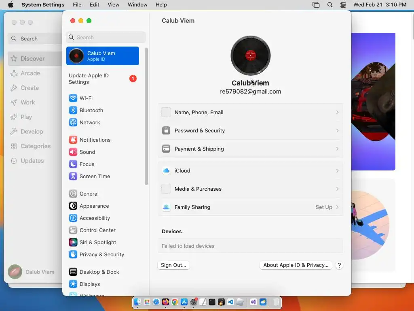Click App Store search field

[35, 38]
